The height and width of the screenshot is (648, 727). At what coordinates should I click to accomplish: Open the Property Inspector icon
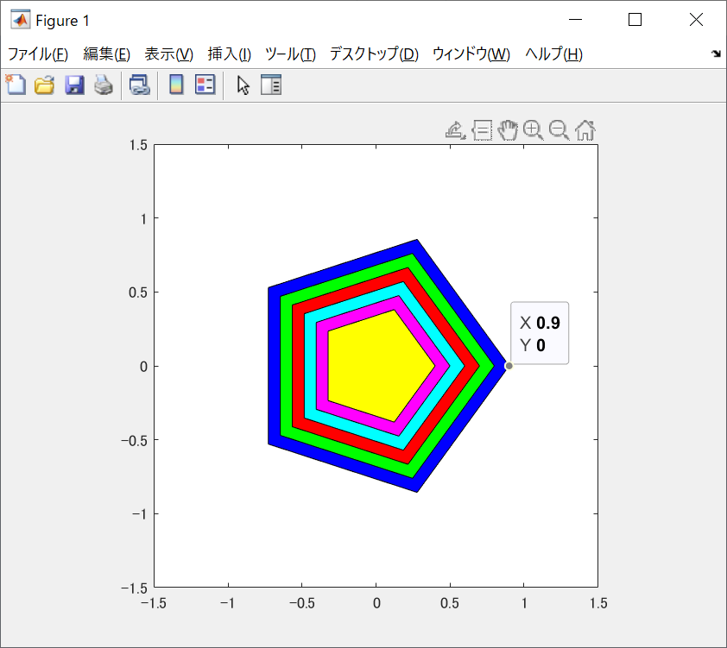[271, 85]
